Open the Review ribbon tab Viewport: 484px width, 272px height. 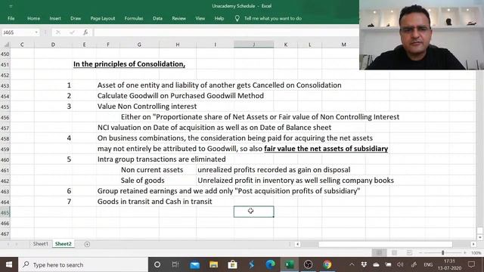pyautogui.click(x=178, y=18)
